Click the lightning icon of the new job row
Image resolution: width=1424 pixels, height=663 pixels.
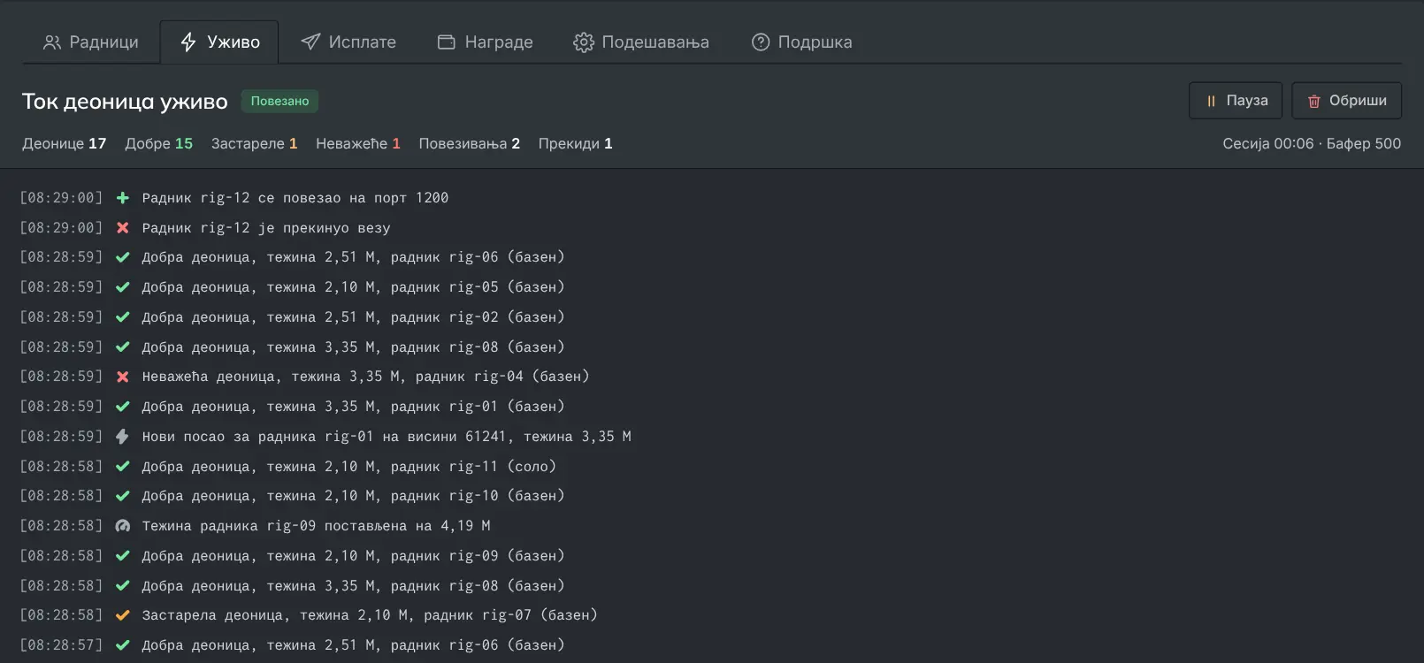(x=123, y=437)
